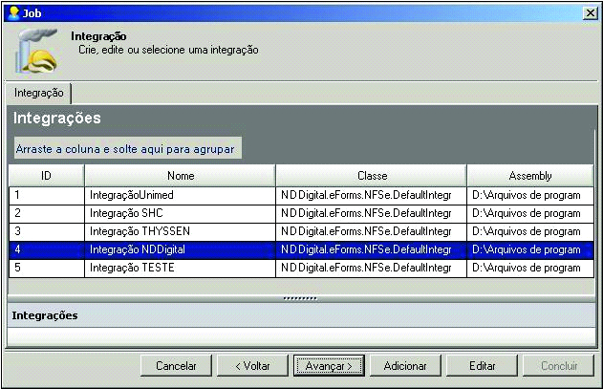Click the Avançar button
The height and width of the screenshot is (389, 603).
329,365
